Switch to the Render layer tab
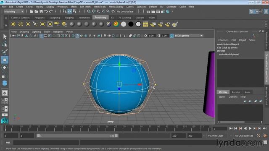269x151 pixels. (x=236, y=92)
